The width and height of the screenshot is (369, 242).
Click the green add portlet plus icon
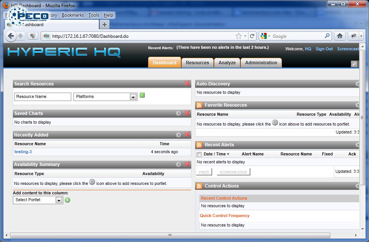(67, 200)
